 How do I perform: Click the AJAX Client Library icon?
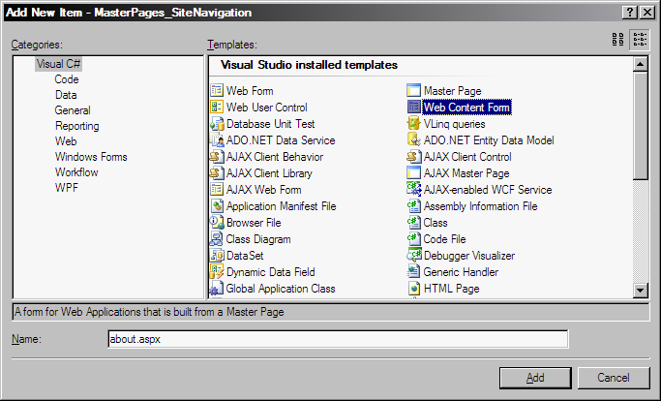tap(217, 172)
